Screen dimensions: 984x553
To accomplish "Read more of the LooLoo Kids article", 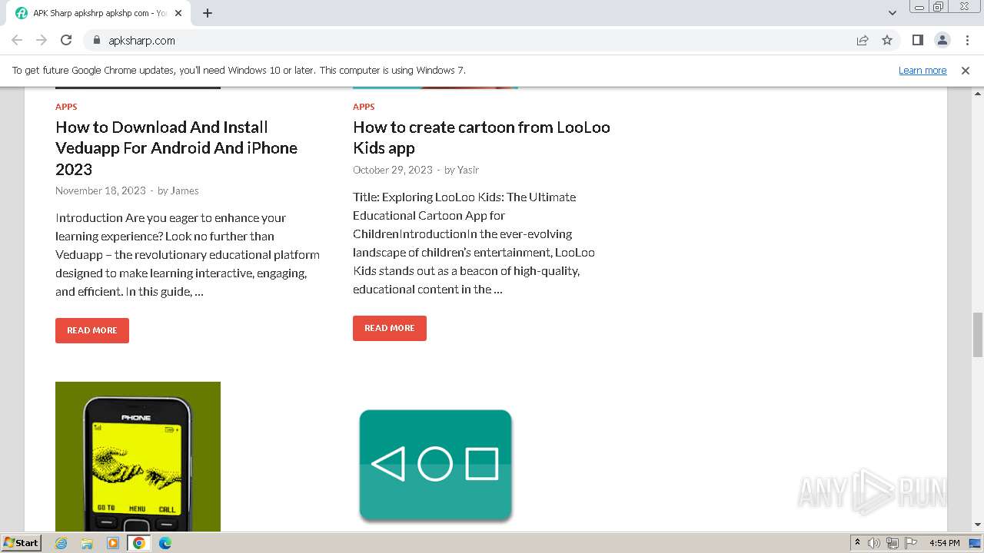I will 390,328.
